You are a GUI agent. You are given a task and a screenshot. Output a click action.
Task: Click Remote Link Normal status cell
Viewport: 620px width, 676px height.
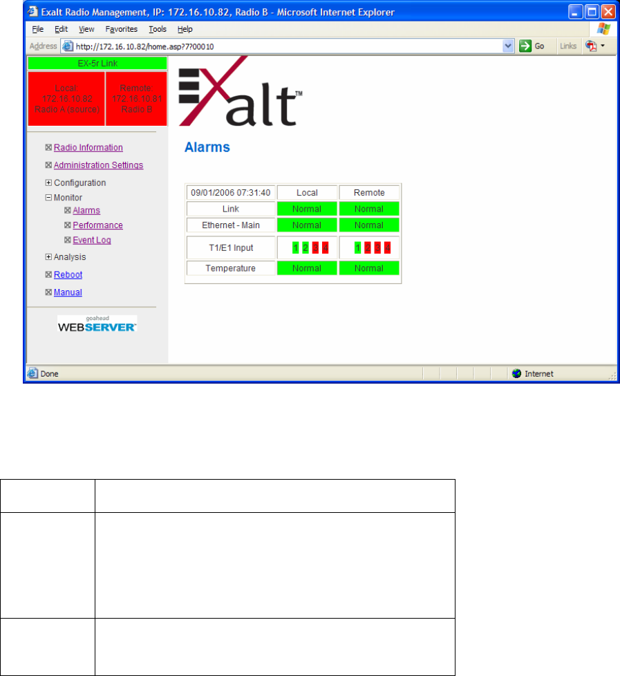point(369,209)
